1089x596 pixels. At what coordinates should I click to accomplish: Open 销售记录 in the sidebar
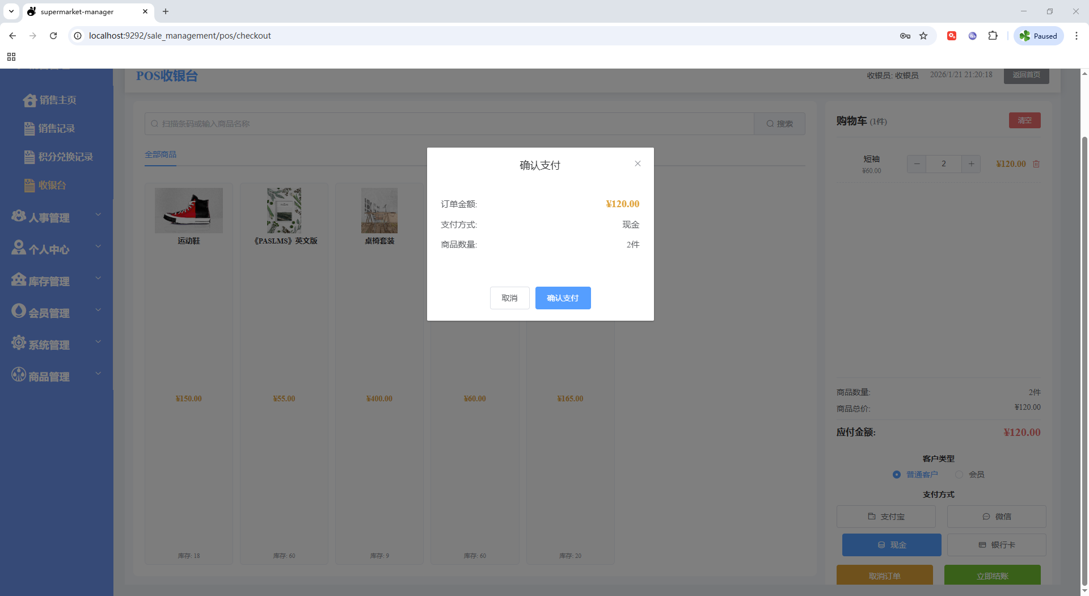(56, 129)
